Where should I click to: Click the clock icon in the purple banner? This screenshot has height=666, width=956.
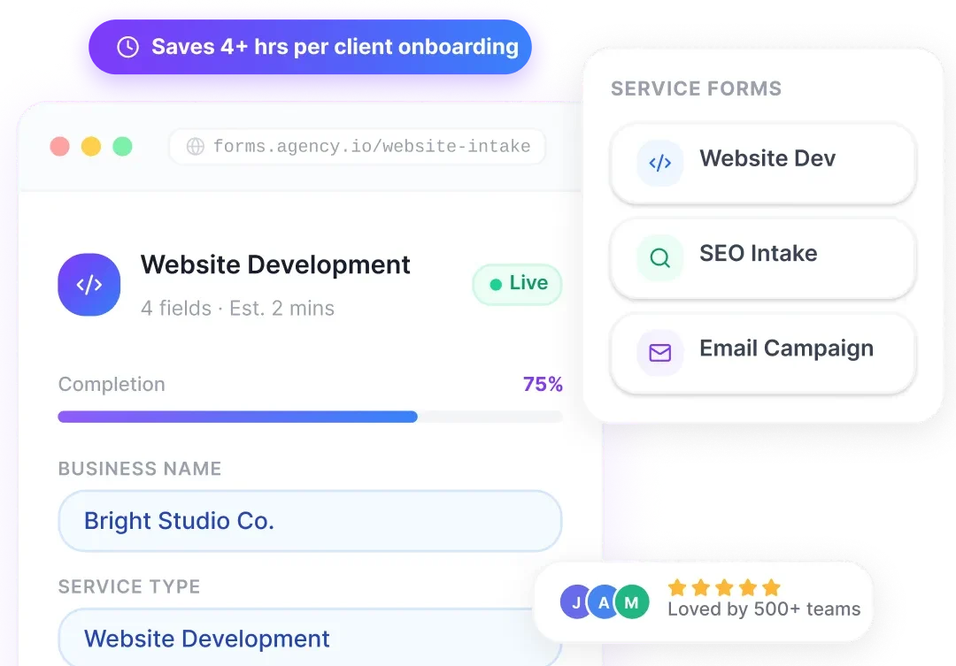click(127, 47)
